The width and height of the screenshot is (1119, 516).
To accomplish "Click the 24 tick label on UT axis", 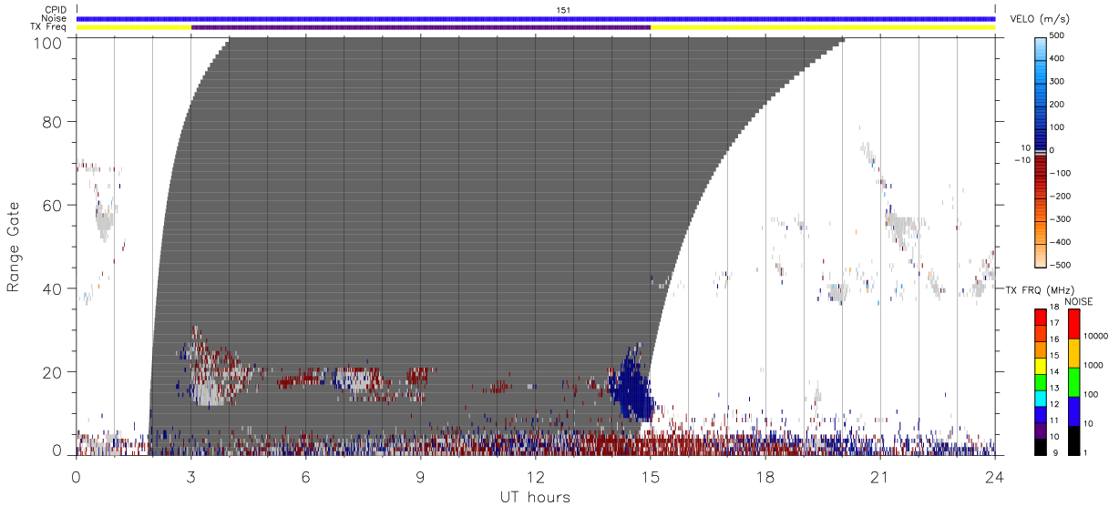I will 995,477.
